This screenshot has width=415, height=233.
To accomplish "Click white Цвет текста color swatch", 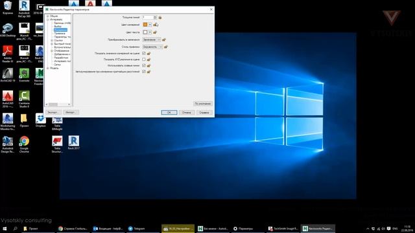I will (145, 32).
